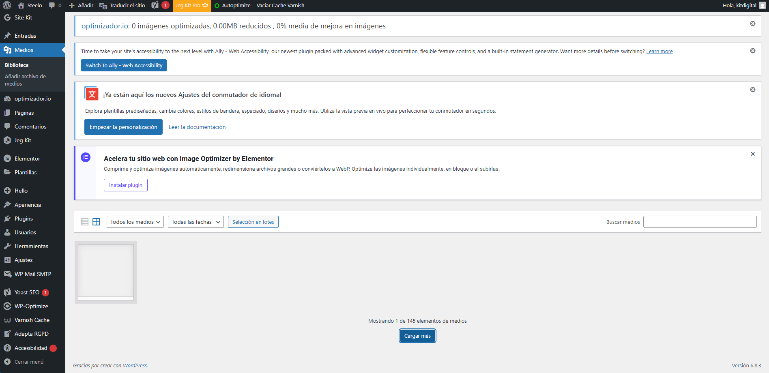
Task: Collapse the admin sidebar with Cerrar menú
Action: click(28, 362)
